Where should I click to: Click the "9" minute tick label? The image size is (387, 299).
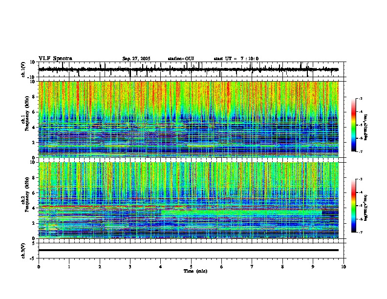[313, 267]
